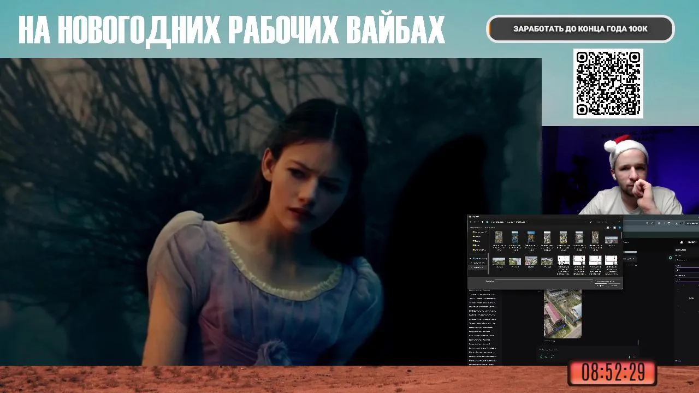Open the file type dropdown in the dialog
Image resolution: width=699 pixels, height=393 pixels.
tap(608, 281)
